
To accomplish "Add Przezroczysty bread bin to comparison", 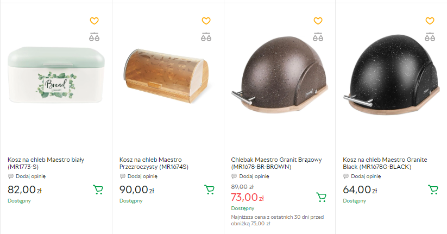I will point(206,37).
